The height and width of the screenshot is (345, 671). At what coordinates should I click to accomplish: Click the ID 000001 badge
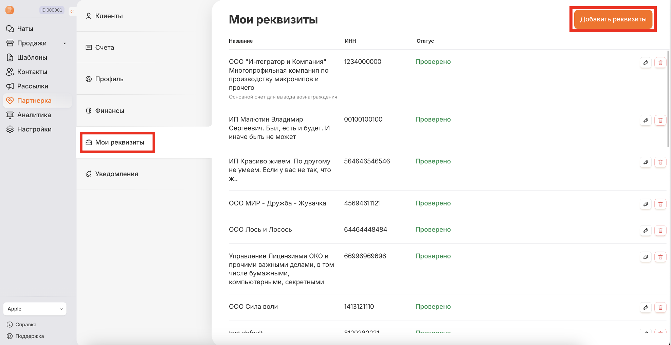pos(52,10)
